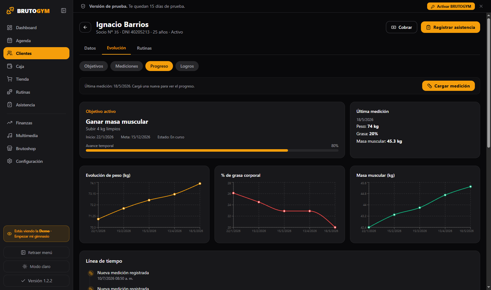Go to the Caja section

pos(36,66)
